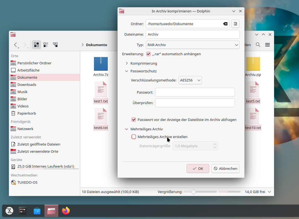Toggle password prompt before file list checkbox

pyautogui.click(x=134, y=120)
